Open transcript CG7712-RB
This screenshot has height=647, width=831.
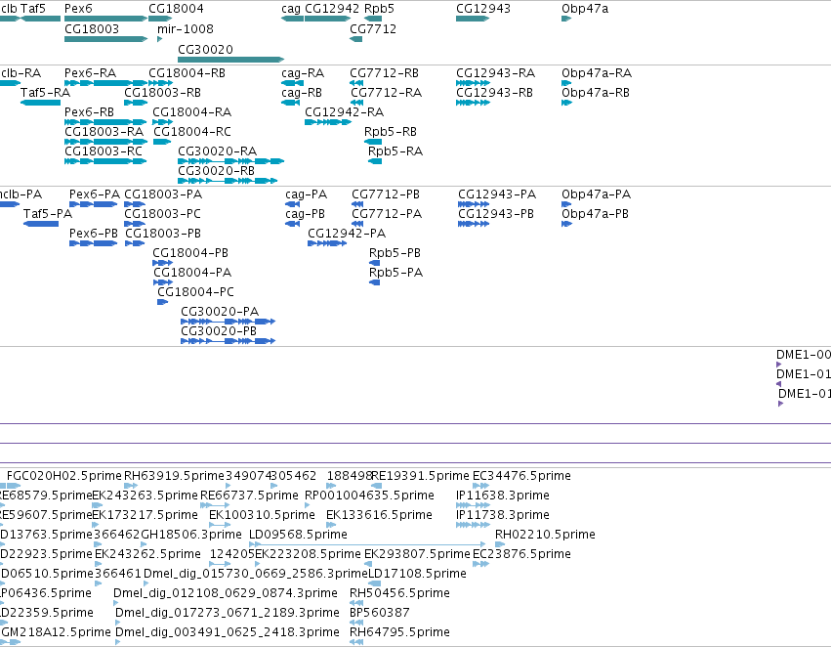click(384, 72)
